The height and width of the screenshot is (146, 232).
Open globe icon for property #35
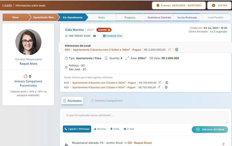click(x=166, y=87)
